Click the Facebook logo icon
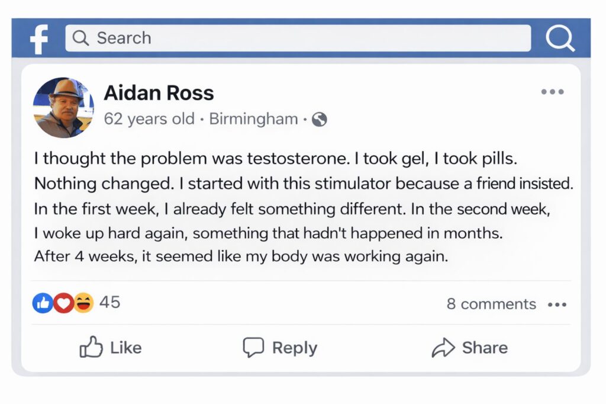 click(38, 39)
